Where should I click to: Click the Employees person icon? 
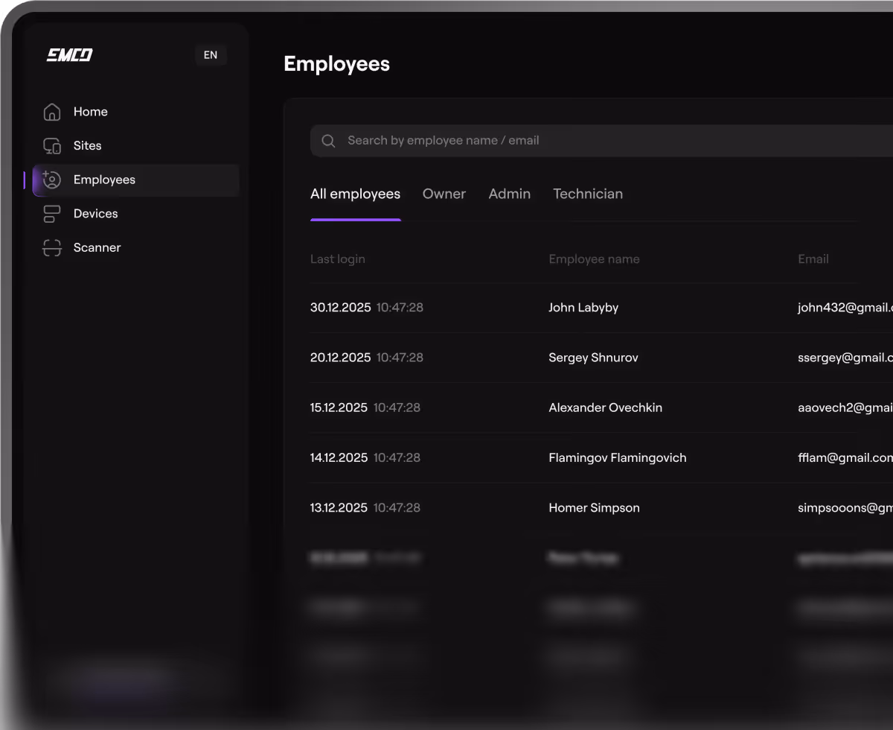[52, 180]
